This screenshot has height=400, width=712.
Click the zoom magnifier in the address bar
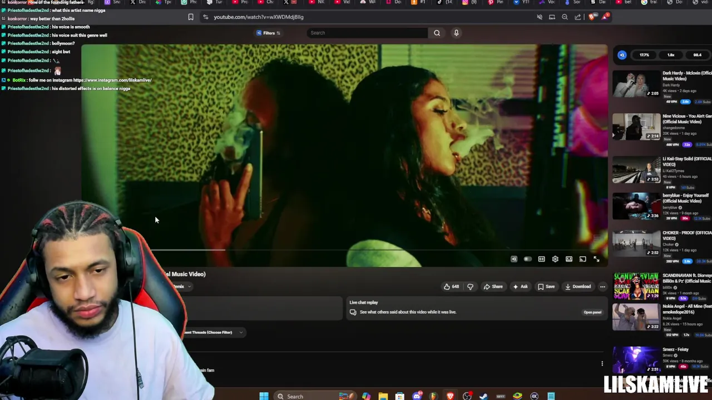[565, 17]
